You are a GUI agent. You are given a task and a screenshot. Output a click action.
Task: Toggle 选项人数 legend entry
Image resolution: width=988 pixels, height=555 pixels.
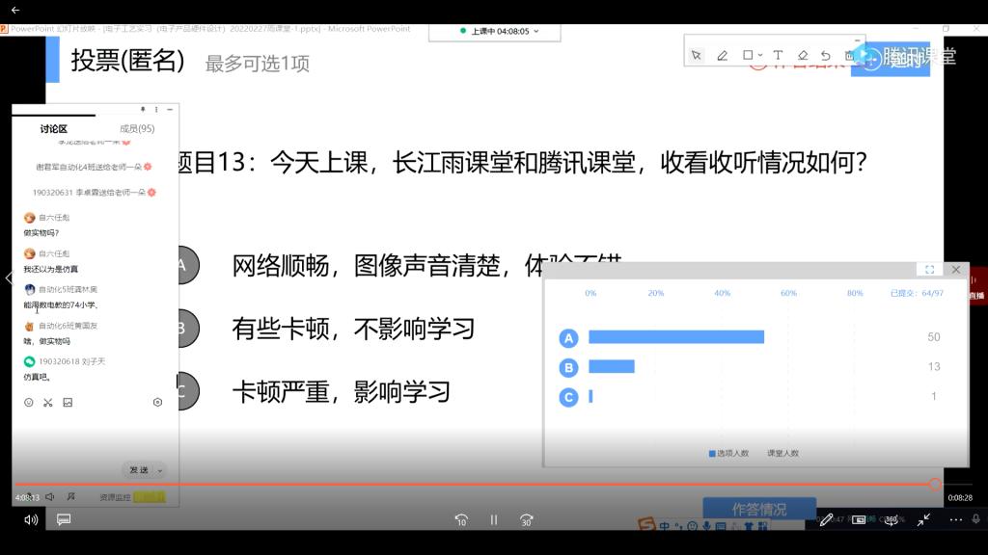click(728, 453)
